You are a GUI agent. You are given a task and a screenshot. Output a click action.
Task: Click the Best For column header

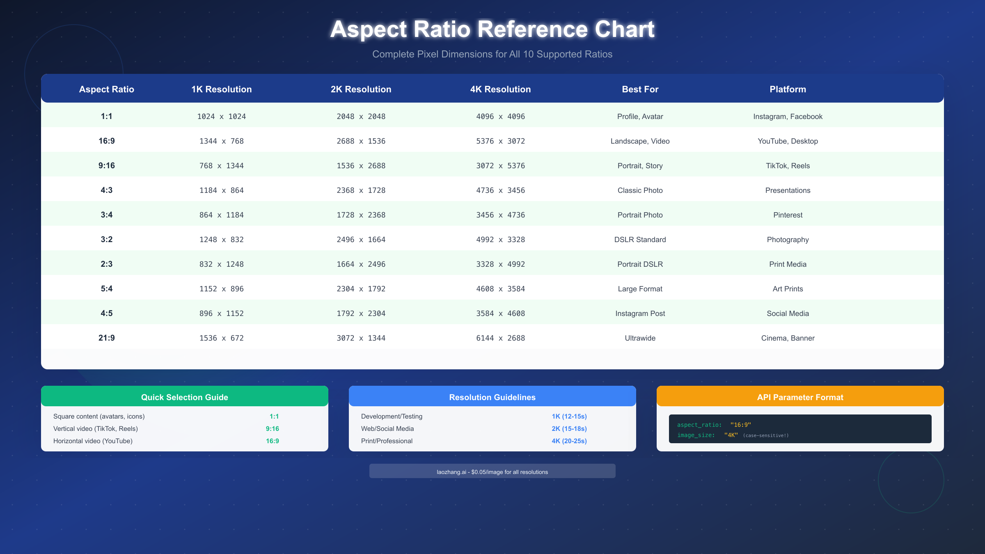[x=639, y=89]
